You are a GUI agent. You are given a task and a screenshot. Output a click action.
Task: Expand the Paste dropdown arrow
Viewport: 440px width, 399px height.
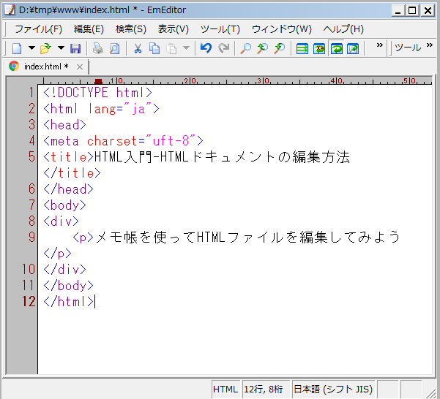pyautogui.click(x=186, y=48)
